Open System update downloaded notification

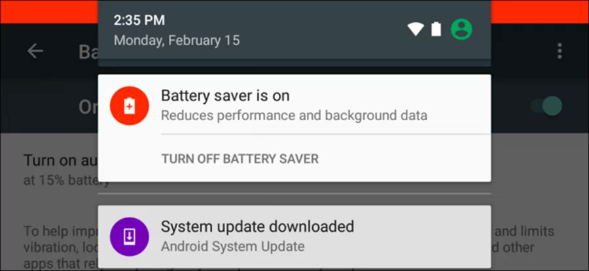tap(294, 237)
